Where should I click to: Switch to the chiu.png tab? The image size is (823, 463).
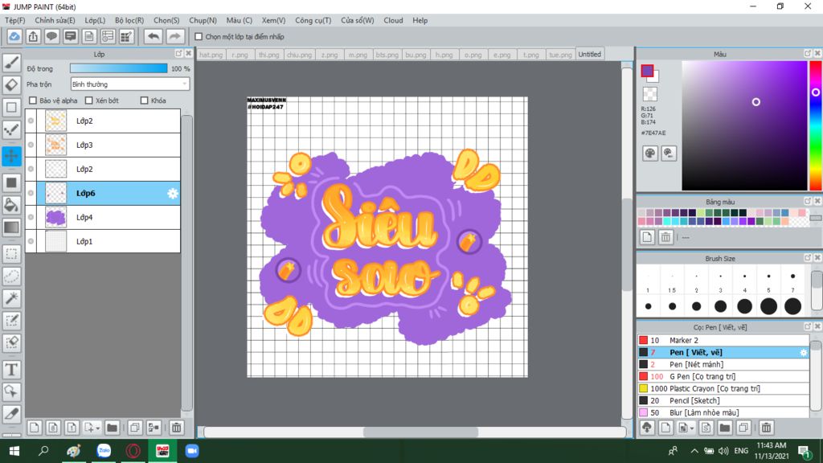(299, 55)
